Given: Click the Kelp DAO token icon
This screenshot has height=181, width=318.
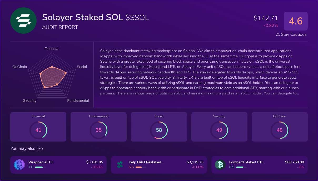Looking at the screenshot, I should [120, 164].
